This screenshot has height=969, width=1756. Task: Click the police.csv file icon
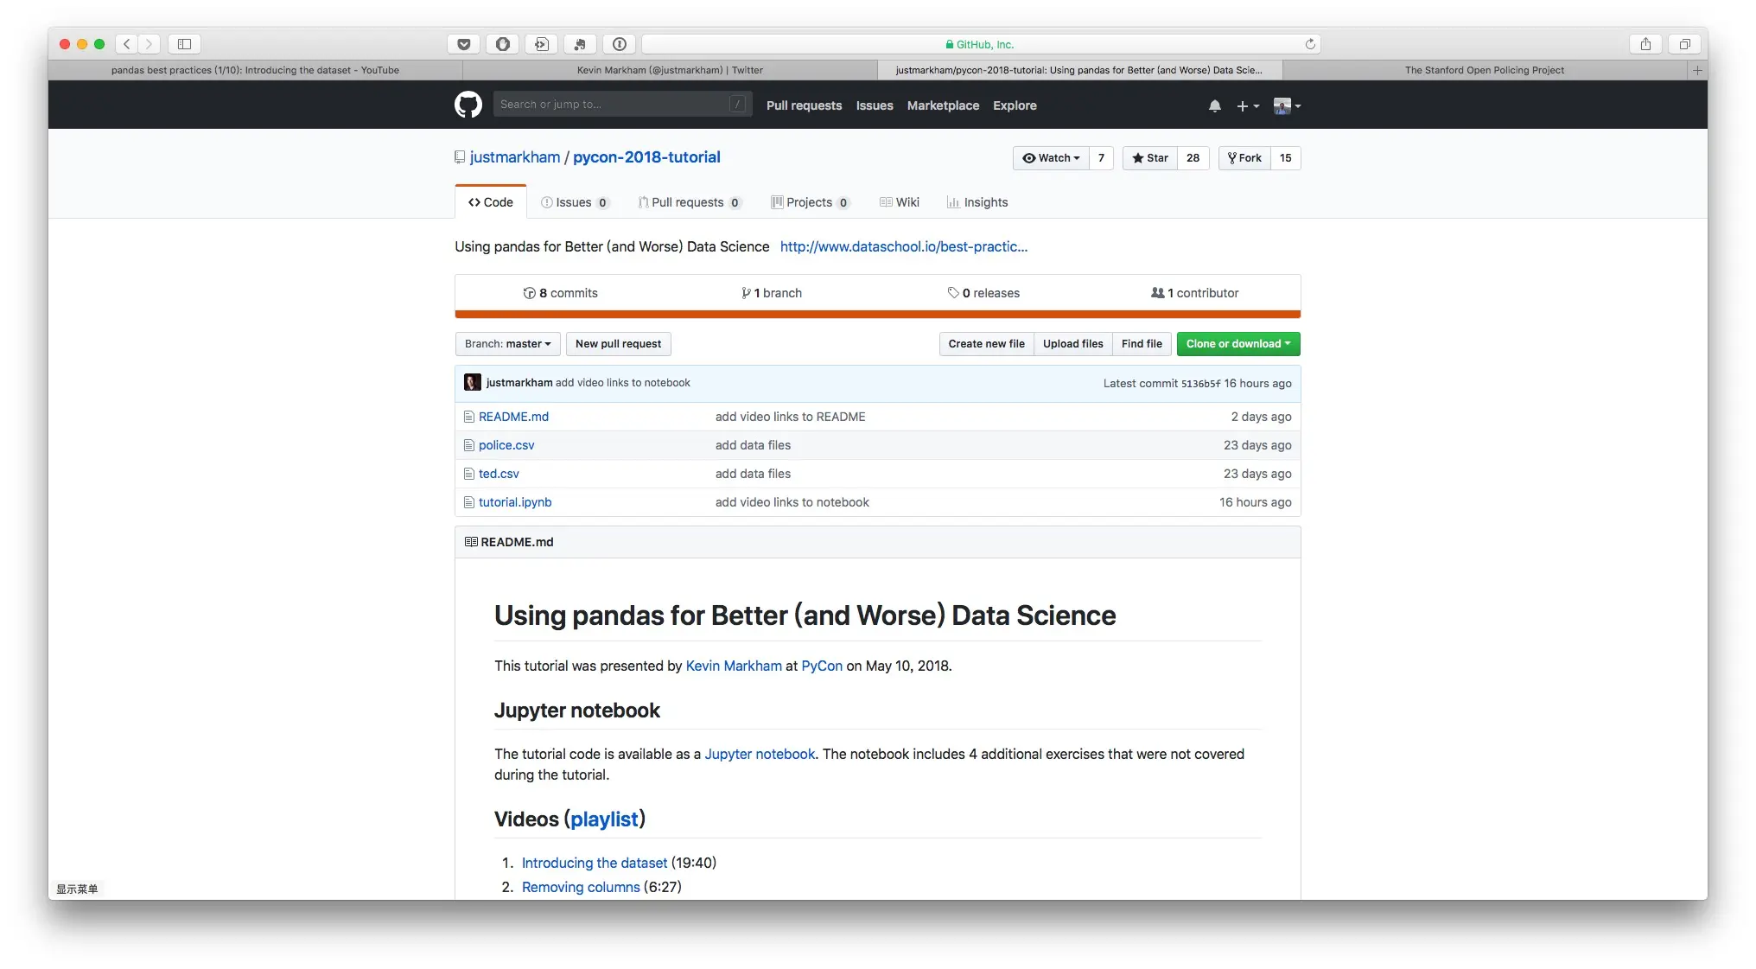tap(469, 445)
